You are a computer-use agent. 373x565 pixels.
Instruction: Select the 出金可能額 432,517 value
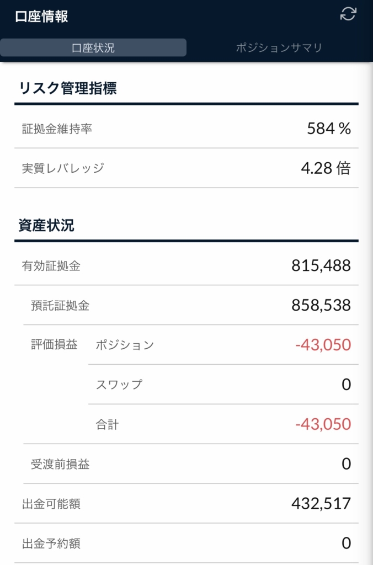coord(321,503)
